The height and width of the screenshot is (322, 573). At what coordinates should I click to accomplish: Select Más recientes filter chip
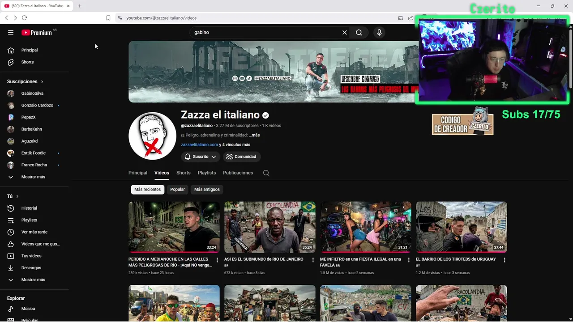147,190
